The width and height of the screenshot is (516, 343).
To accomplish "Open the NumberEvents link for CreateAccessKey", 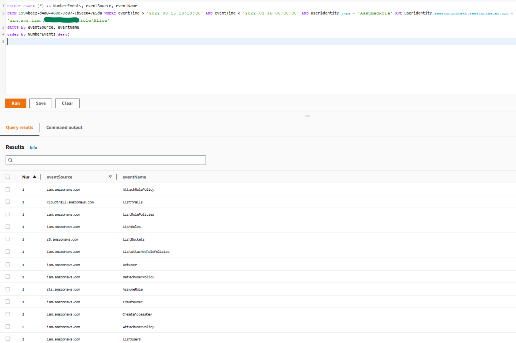I will pyautogui.click(x=24, y=314).
